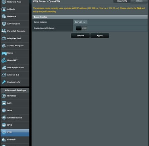The width and height of the screenshot is (149, 146).
Task: Click the Default button
Action: [80, 36]
